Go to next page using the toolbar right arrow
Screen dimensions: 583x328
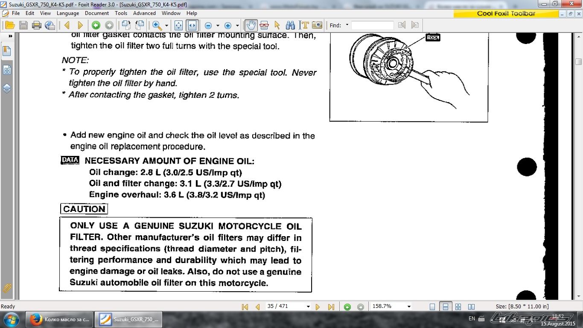[80, 25]
